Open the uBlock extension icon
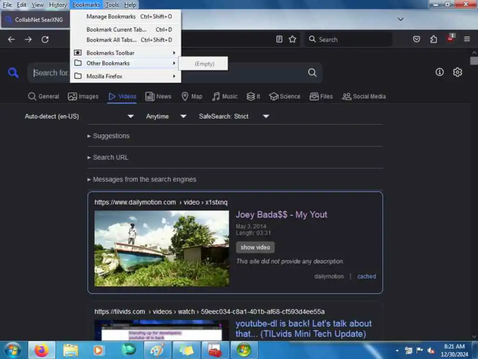Image resolution: width=478 pixels, height=359 pixels. (450, 38)
